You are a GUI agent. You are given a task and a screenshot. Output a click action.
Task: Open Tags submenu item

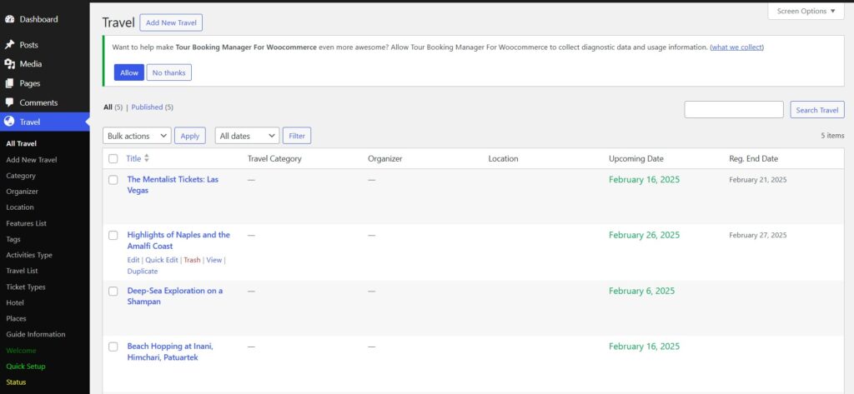coord(13,239)
